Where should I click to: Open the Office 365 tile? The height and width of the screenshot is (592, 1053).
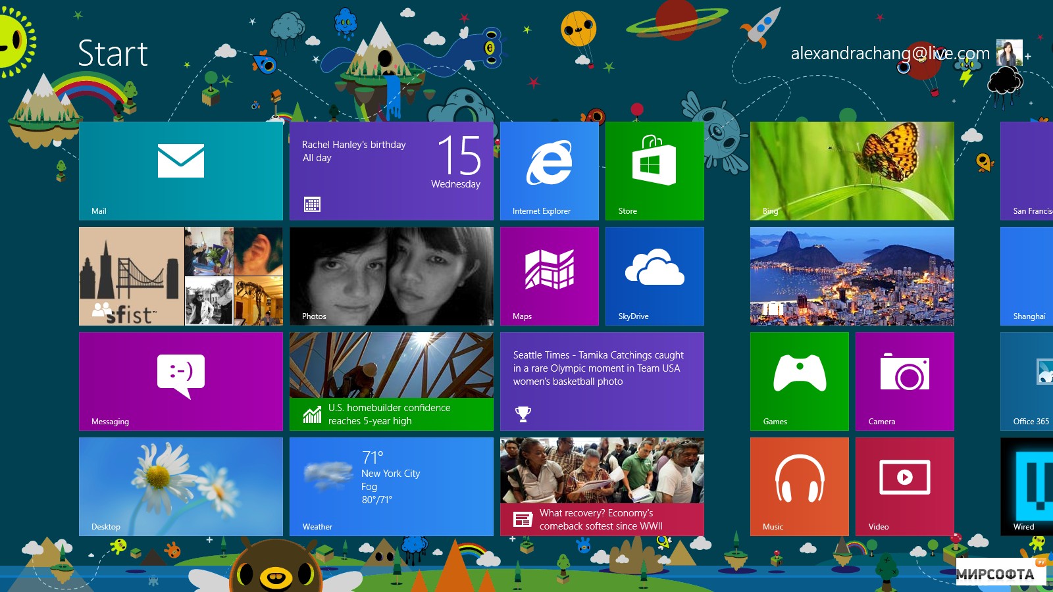(1027, 382)
